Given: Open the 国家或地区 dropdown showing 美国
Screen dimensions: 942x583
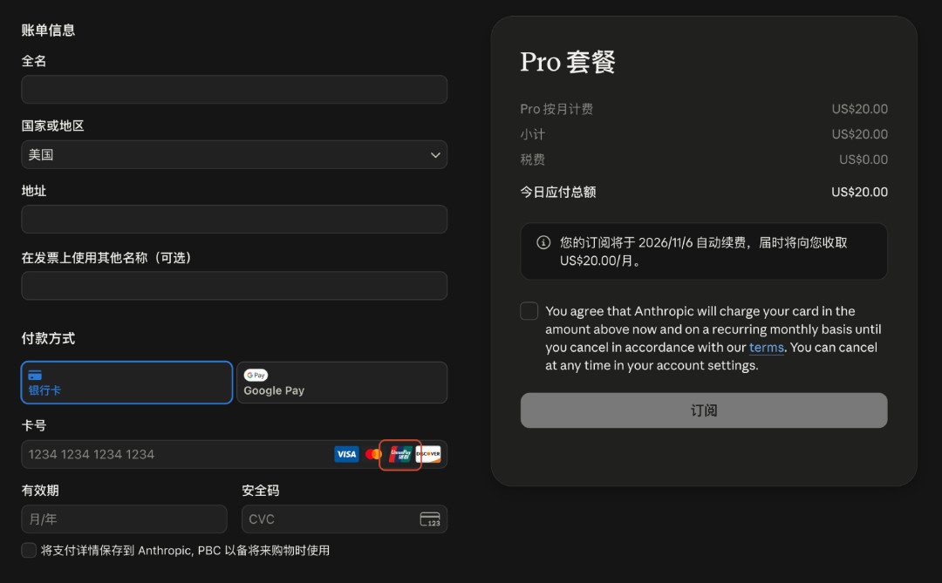Looking at the screenshot, I should point(235,155).
